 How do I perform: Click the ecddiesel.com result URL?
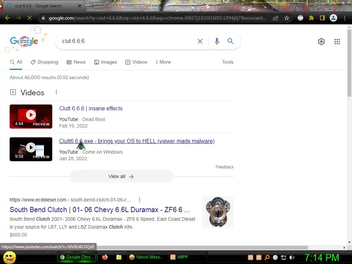coord(70,200)
